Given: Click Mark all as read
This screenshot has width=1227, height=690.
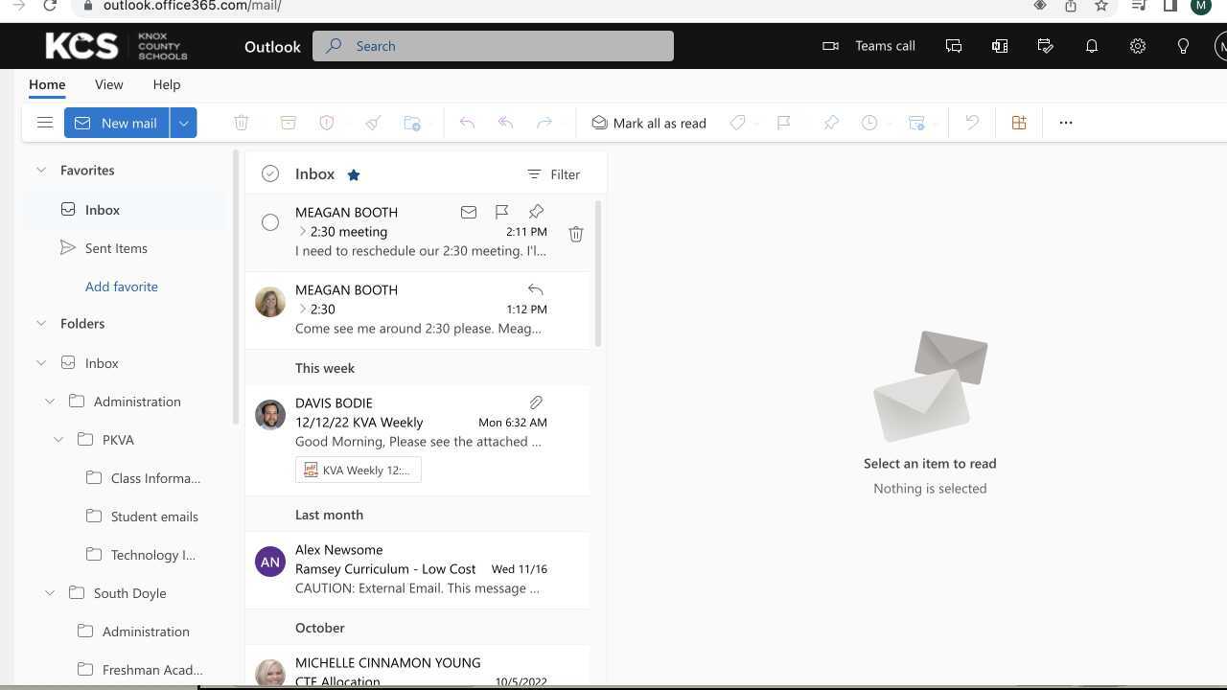Looking at the screenshot, I should (649, 123).
